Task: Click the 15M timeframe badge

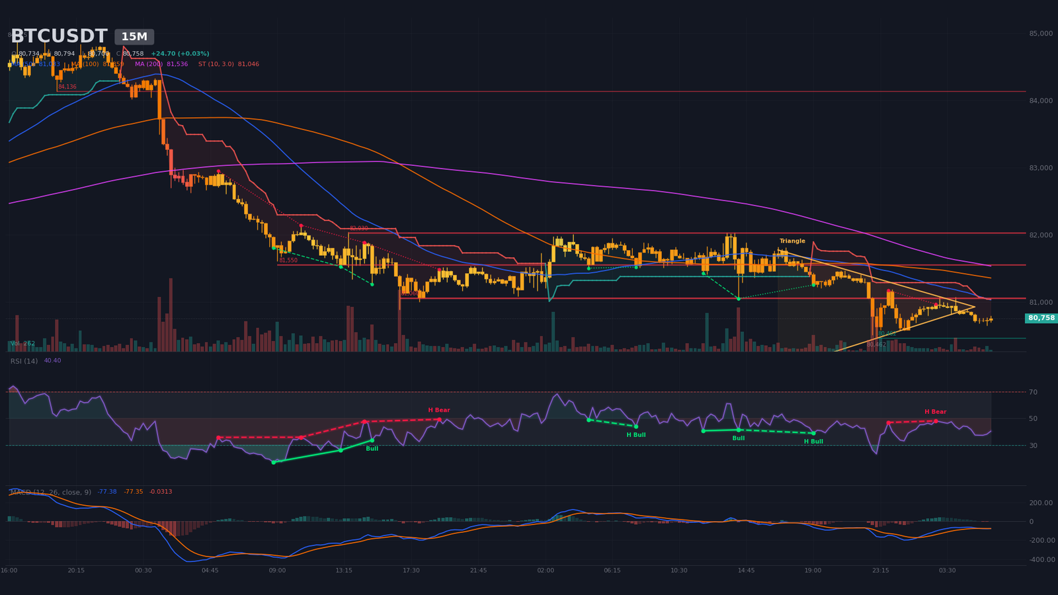Action: (x=134, y=37)
